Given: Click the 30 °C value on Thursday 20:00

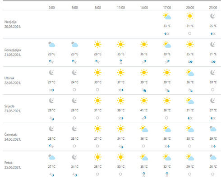Looking at the screenshot, I should [190, 138].
